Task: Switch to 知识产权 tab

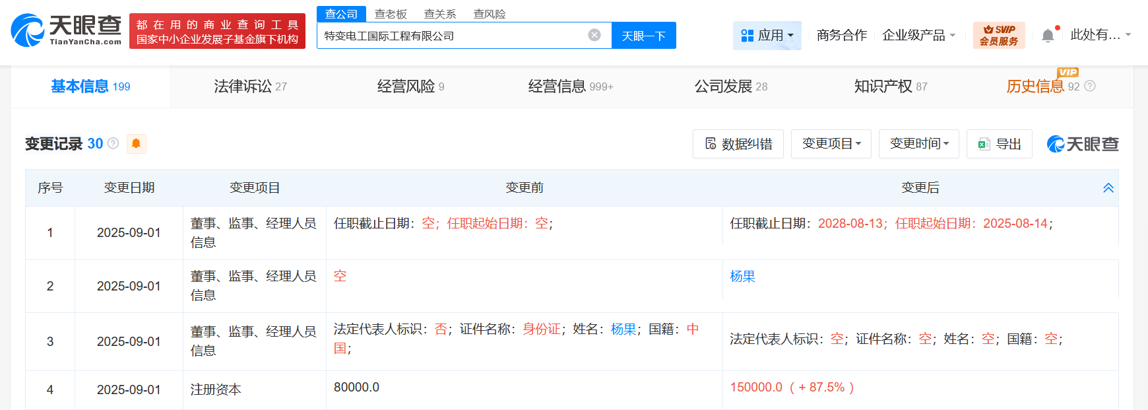Action: click(x=890, y=86)
